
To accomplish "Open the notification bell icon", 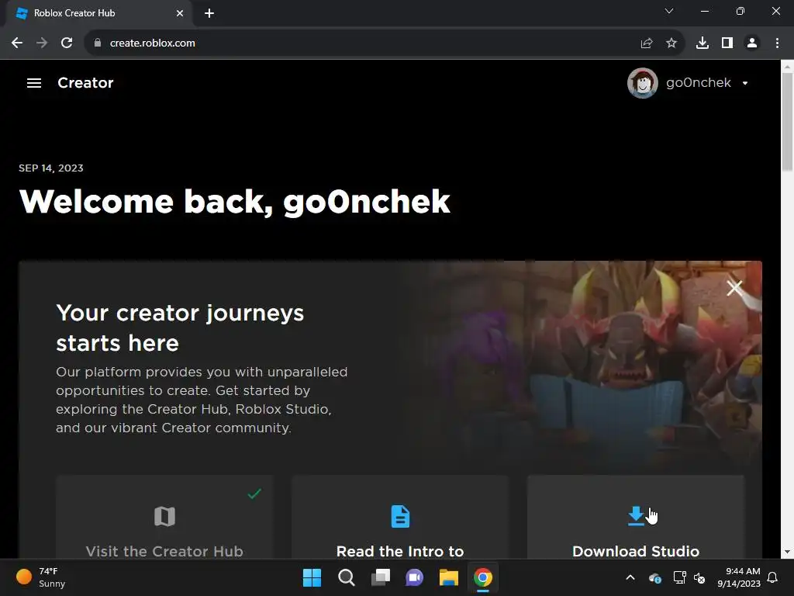I will (x=772, y=577).
